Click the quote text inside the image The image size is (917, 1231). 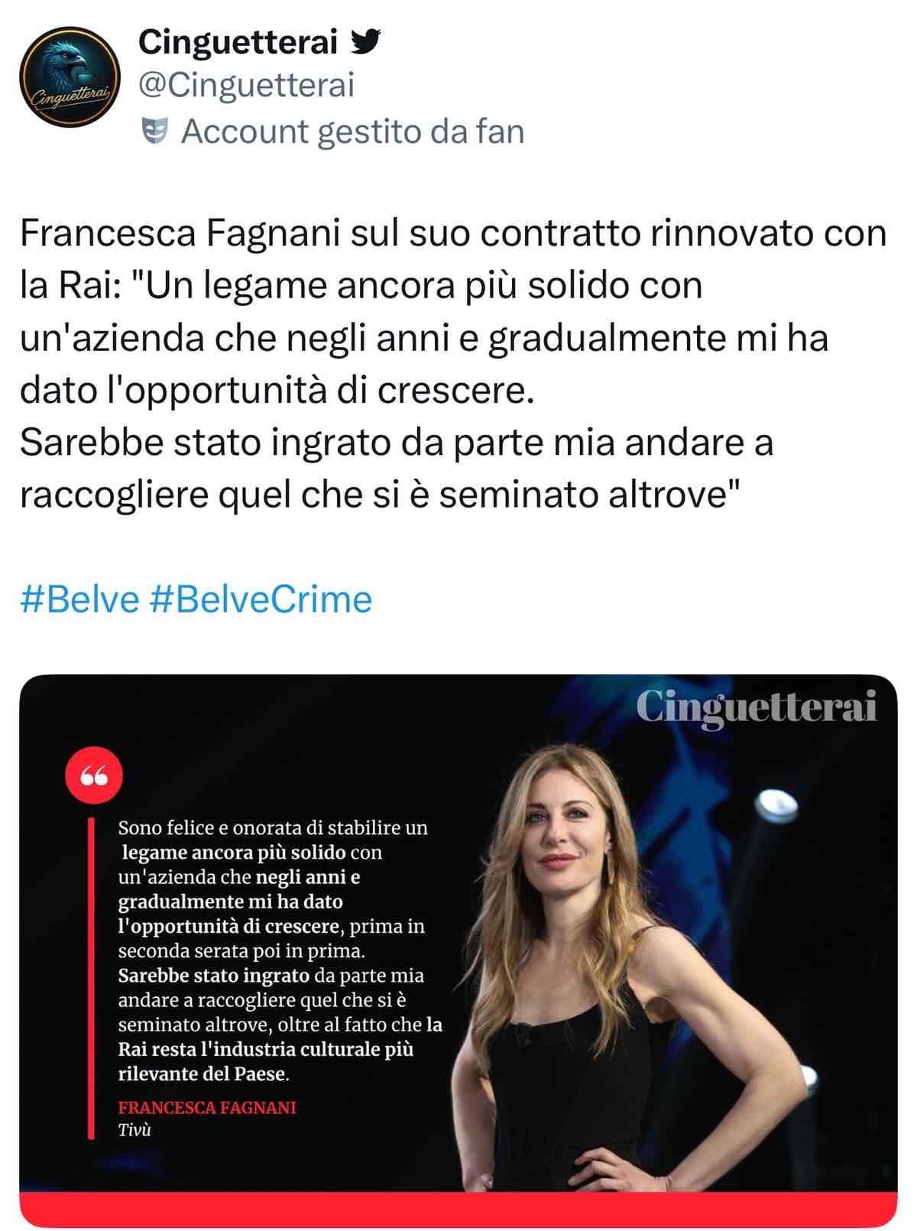coord(280,950)
